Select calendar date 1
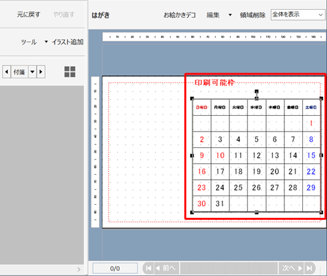Image resolution: width=327 pixels, height=276 pixels. 311,124
